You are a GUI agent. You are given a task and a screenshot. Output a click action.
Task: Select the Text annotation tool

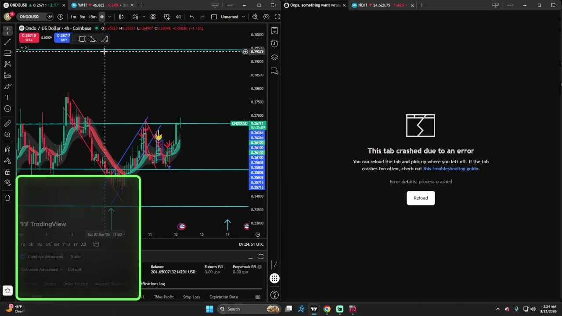(7, 97)
